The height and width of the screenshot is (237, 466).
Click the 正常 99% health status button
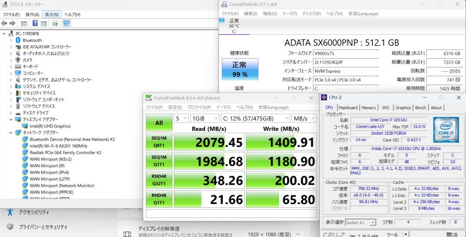coord(240,69)
